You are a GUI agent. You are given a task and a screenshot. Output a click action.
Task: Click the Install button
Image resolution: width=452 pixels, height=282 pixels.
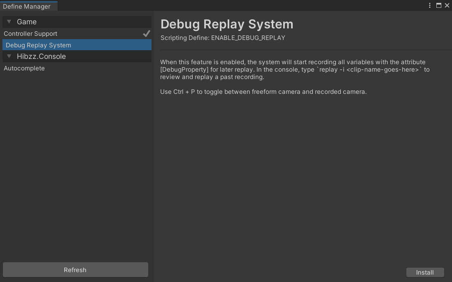tap(425, 273)
